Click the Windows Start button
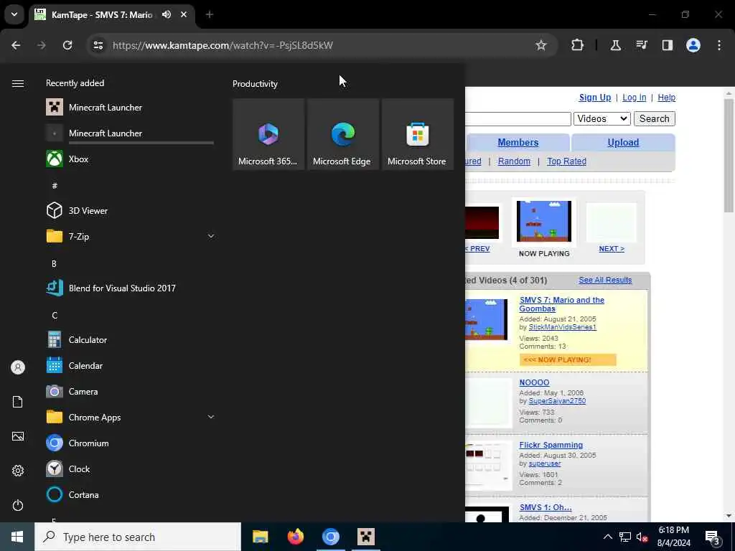Viewport: 735px width, 551px height. (x=17, y=537)
